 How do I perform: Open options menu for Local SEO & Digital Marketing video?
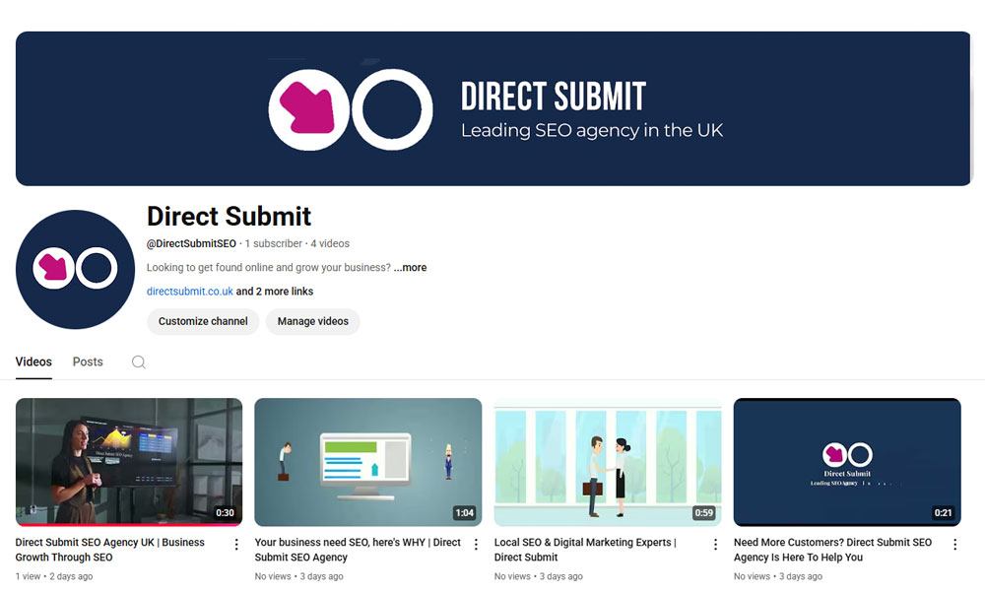[715, 545]
